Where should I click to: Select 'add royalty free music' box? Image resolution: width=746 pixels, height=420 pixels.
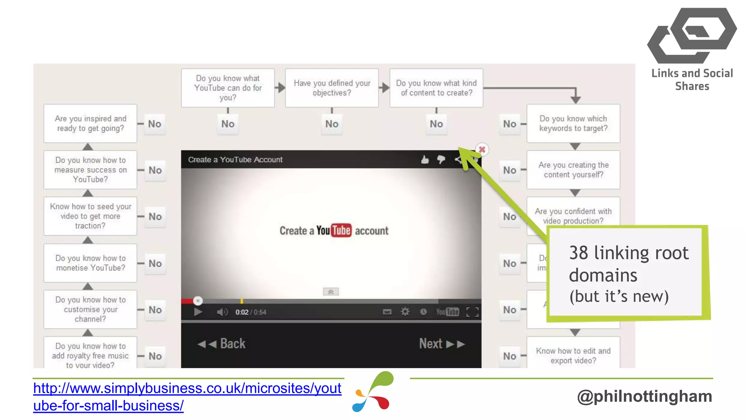coord(90,352)
